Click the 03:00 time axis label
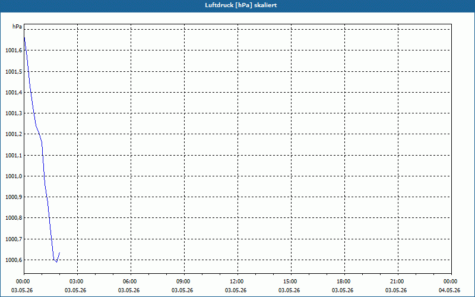This screenshot has height=297, width=475. [77, 282]
